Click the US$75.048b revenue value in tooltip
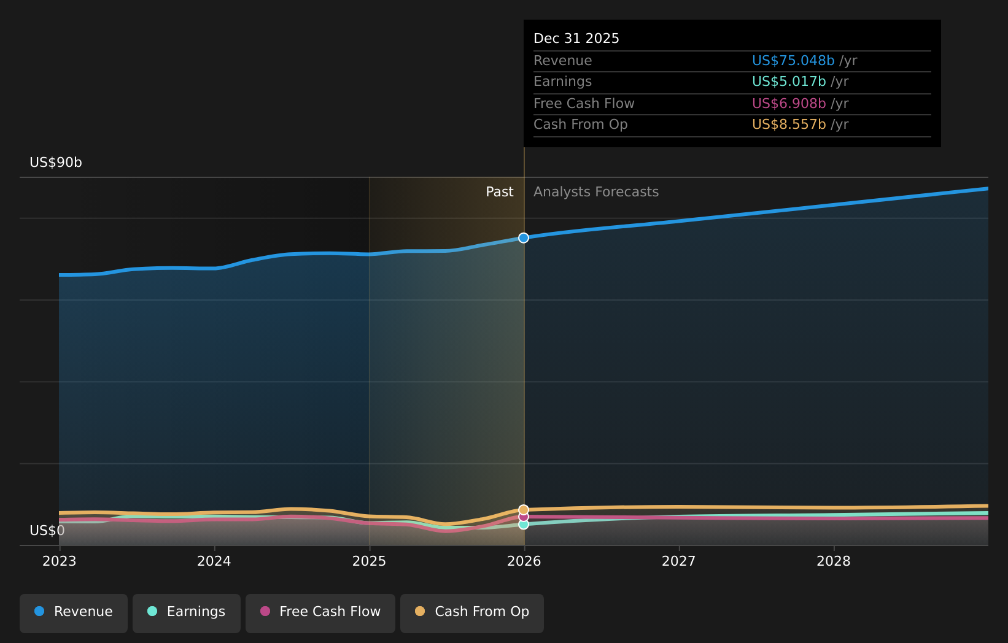This screenshot has width=1008, height=643. click(x=793, y=61)
